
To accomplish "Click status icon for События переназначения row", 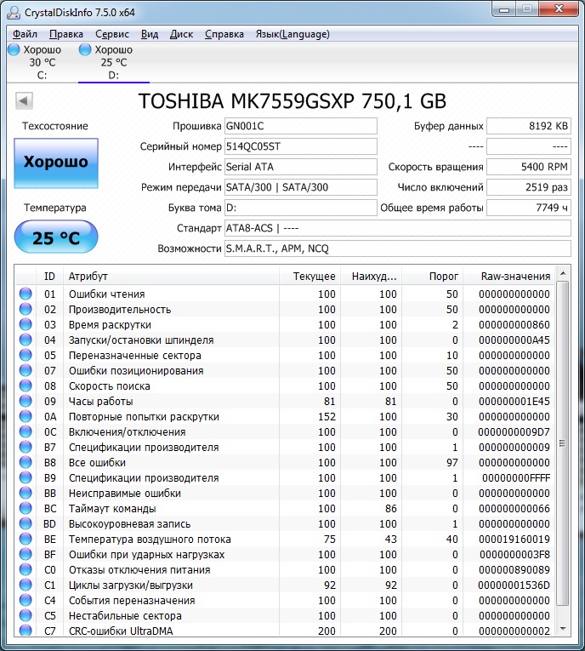I will coord(26,600).
